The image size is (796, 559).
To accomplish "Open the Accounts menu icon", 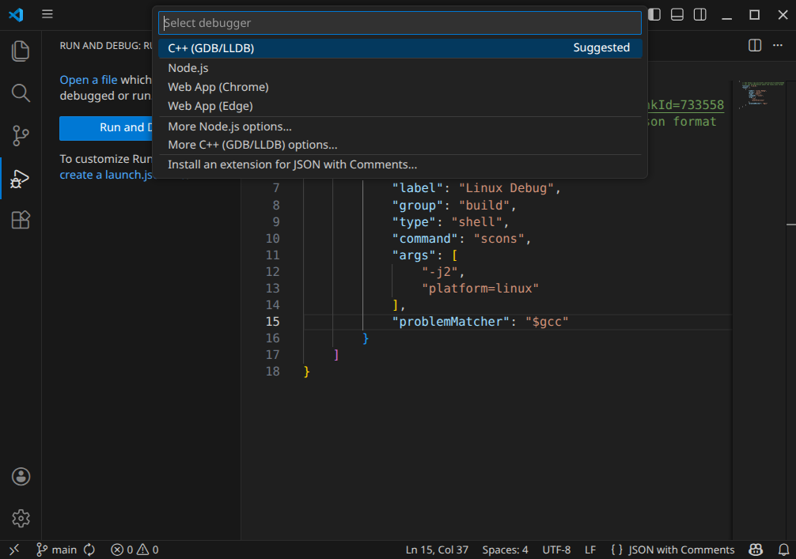I will pos(21,477).
